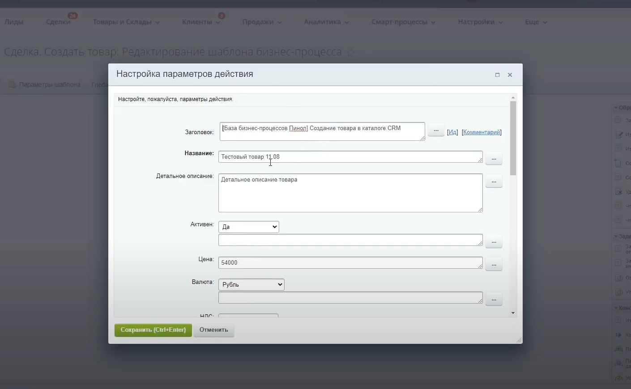Click the "..." button next to Название
The height and width of the screenshot is (389, 631).
[x=494, y=158]
